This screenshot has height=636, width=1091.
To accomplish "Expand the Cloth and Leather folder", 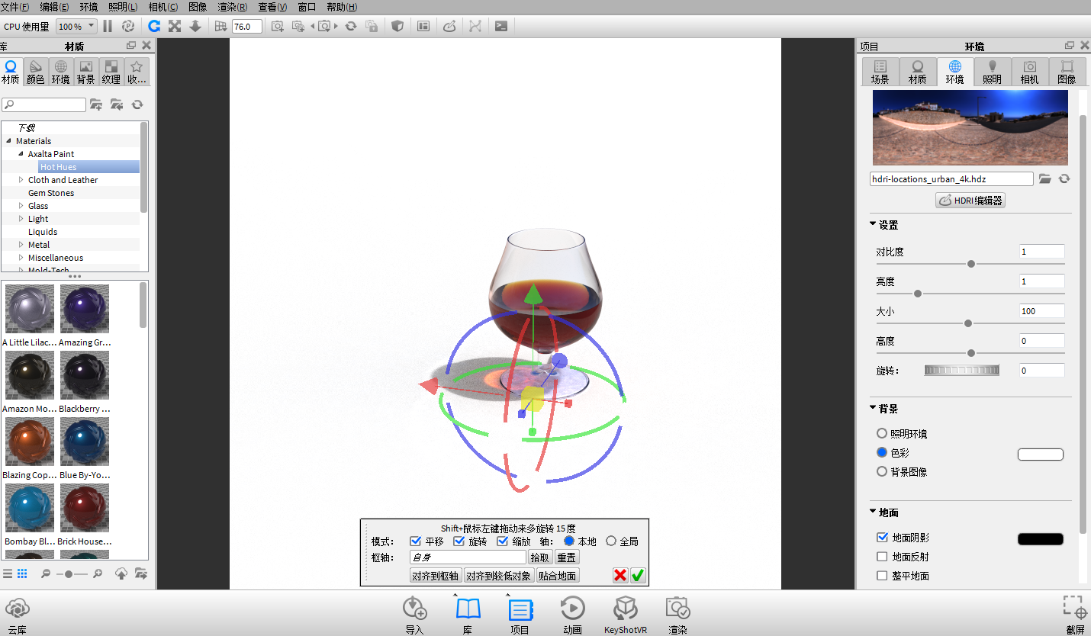I will (x=21, y=180).
